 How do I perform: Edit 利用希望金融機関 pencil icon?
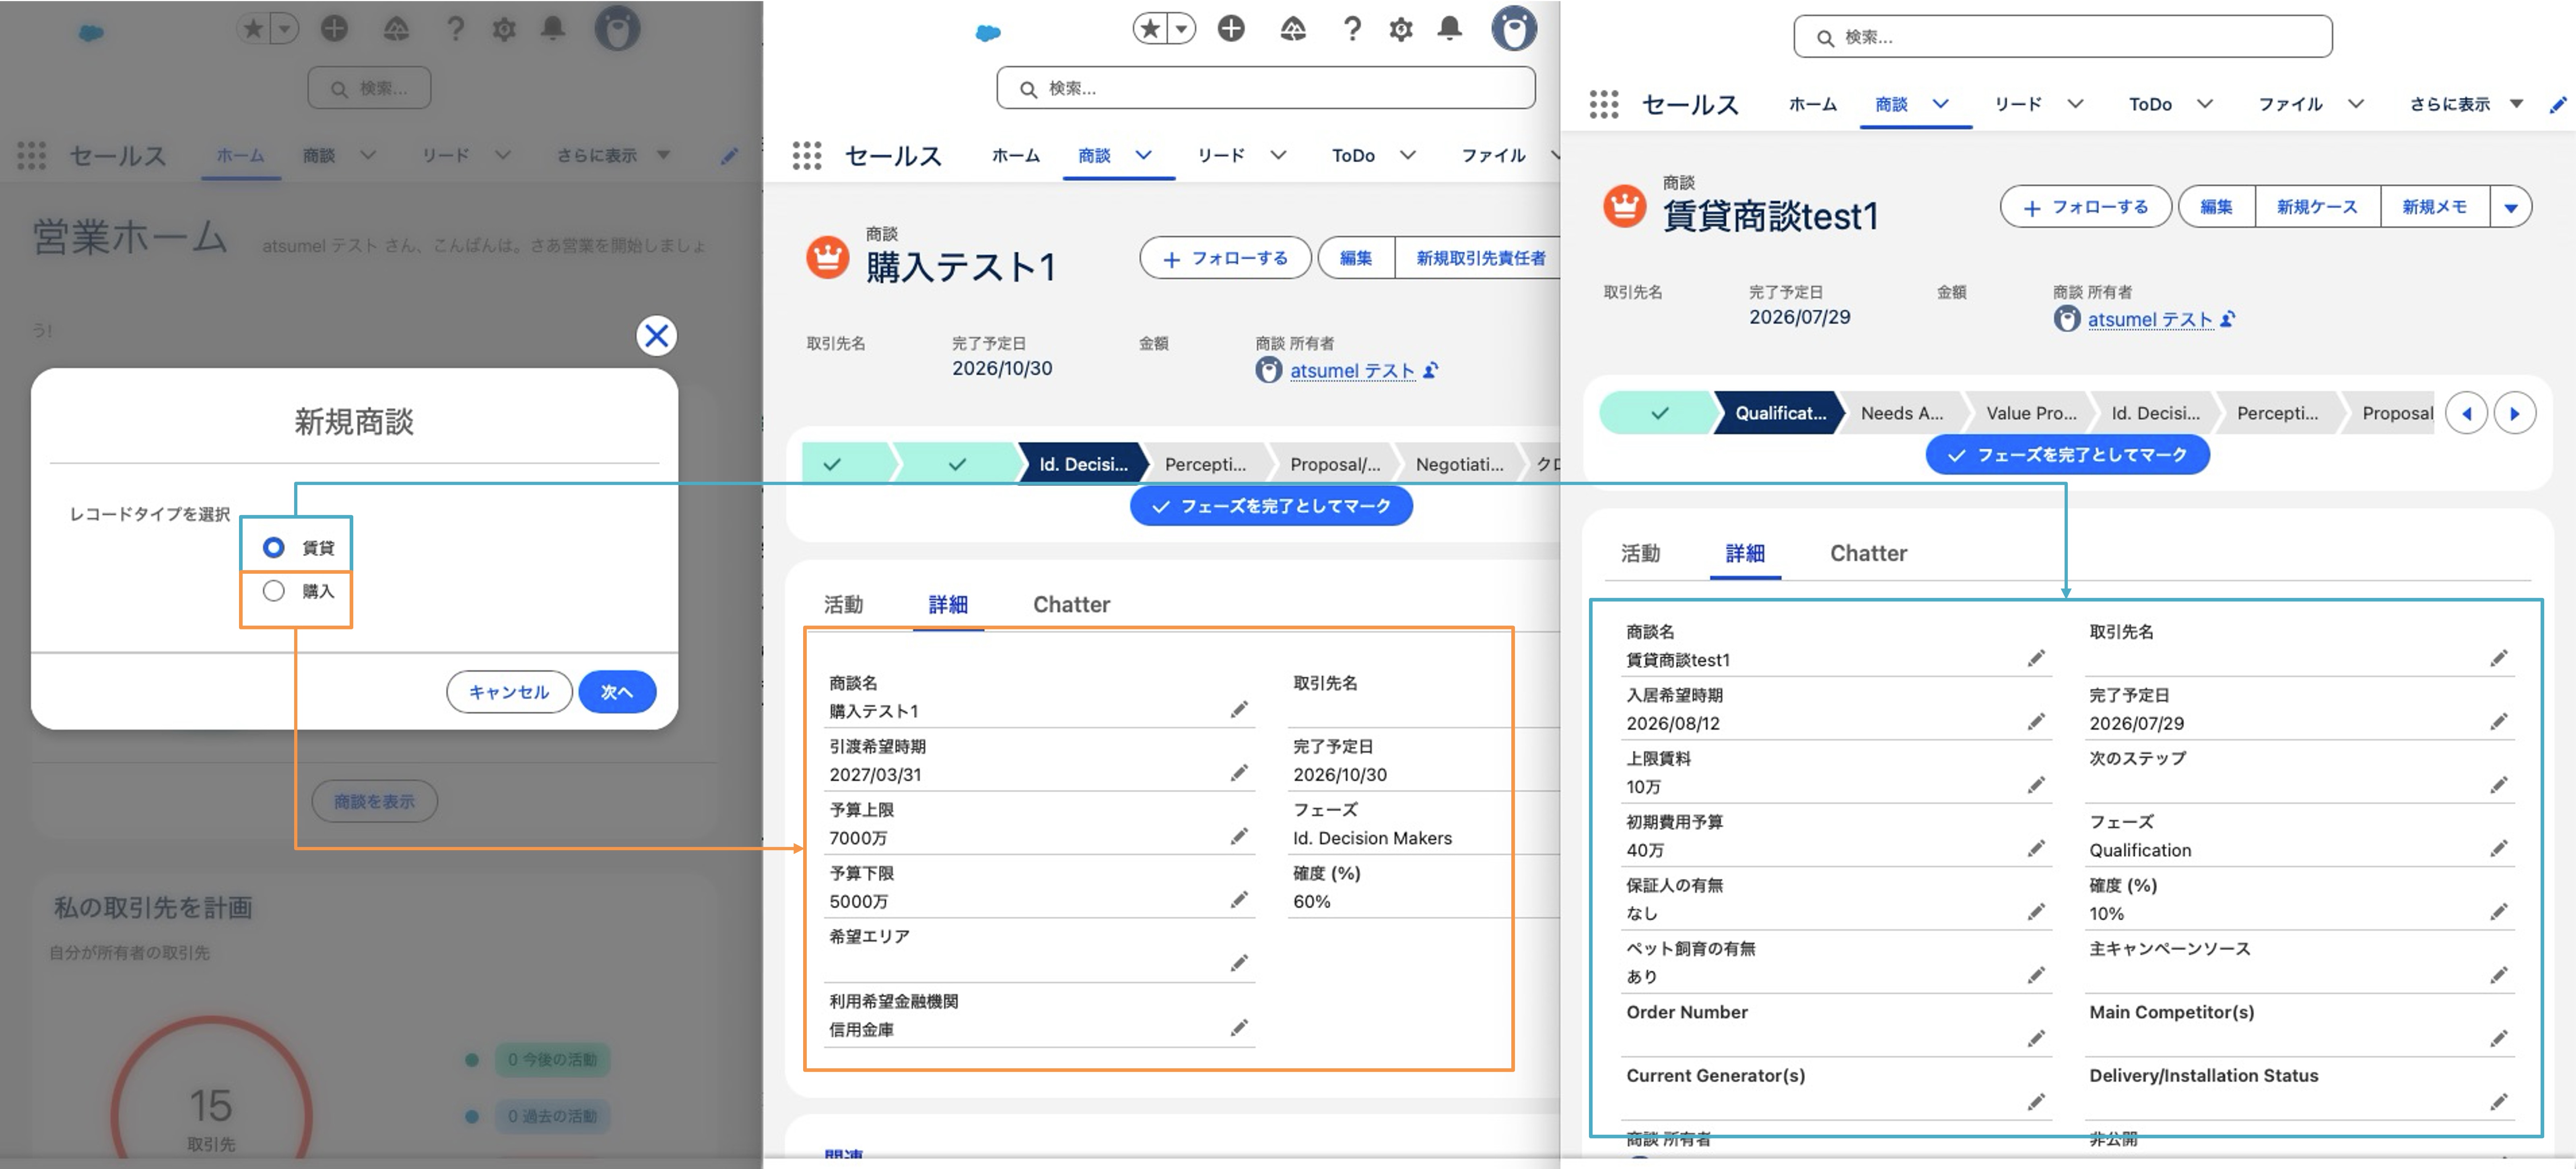(x=1239, y=1028)
